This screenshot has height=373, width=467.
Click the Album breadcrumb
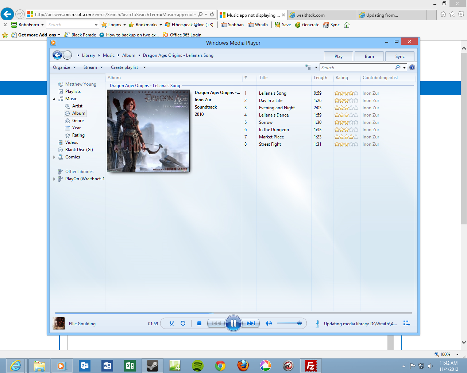click(x=129, y=55)
